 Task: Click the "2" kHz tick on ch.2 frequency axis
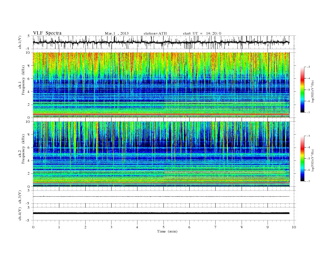pyautogui.click(x=29, y=174)
